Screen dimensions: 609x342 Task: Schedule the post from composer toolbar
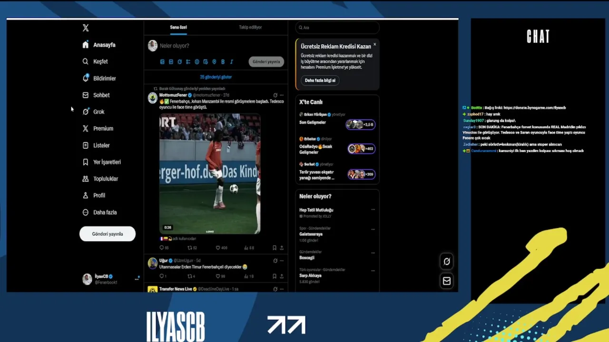206,62
